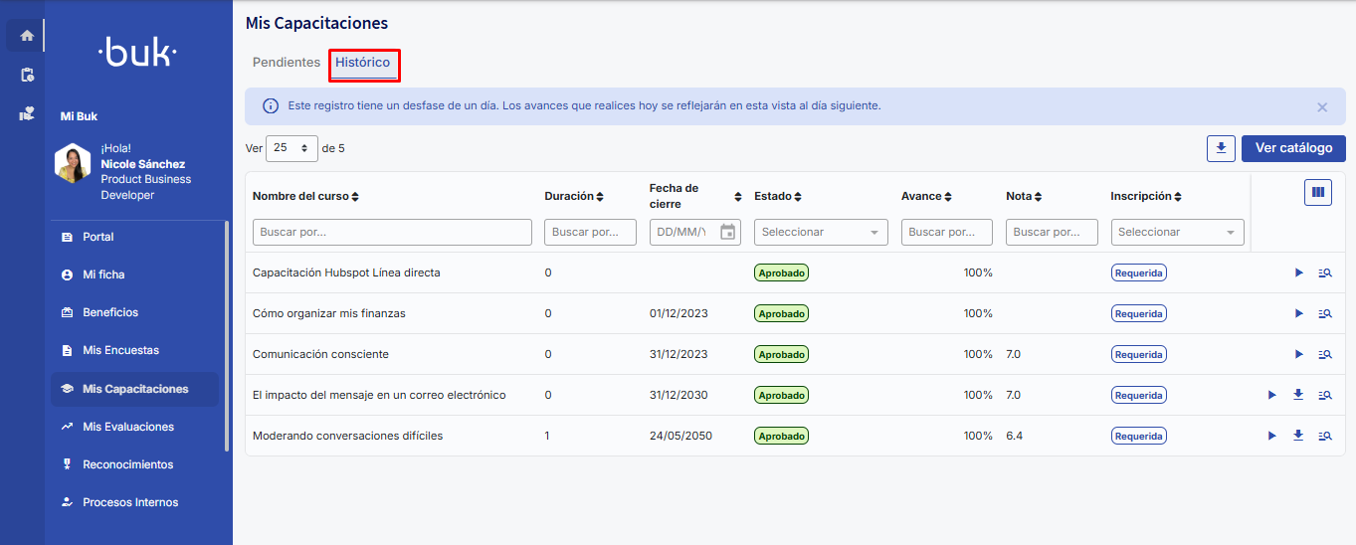The image size is (1356, 545).
Task: Open the Estado Seleccionar filter dropdown
Action: [821, 232]
